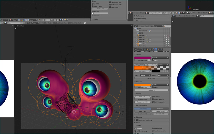
Task: Click the Scene icon in the outliner
Action: click(x=136, y=29)
